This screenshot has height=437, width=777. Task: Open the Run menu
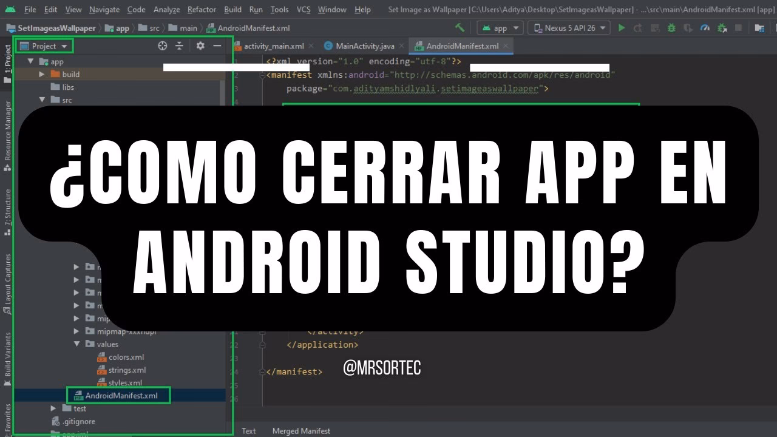[256, 9]
